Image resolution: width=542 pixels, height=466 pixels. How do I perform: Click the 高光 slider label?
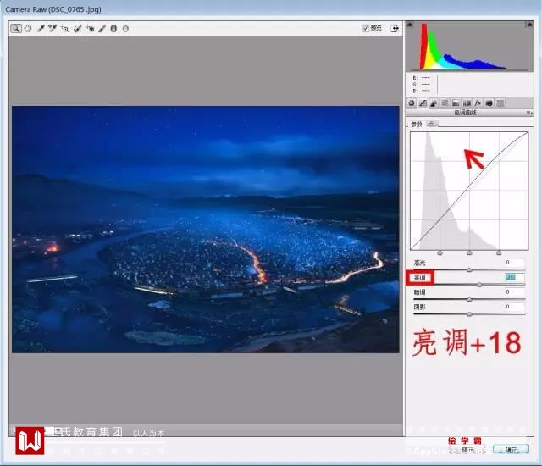[x=420, y=263]
